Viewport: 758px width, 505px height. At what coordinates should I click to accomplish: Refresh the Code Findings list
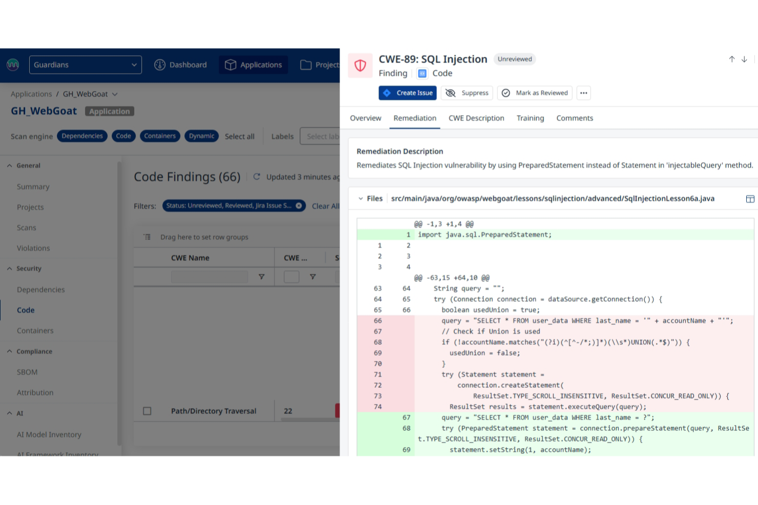(x=257, y=177)
